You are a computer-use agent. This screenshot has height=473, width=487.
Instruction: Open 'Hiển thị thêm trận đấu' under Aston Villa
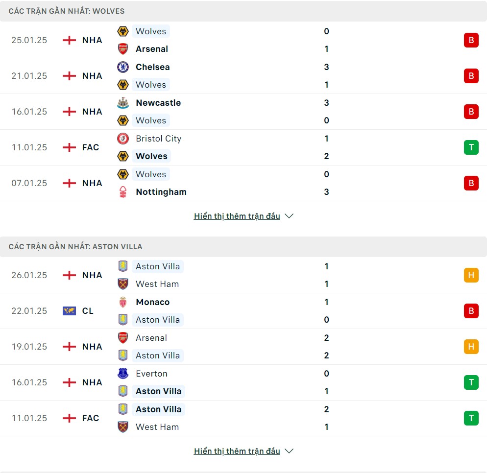(237, 451)
